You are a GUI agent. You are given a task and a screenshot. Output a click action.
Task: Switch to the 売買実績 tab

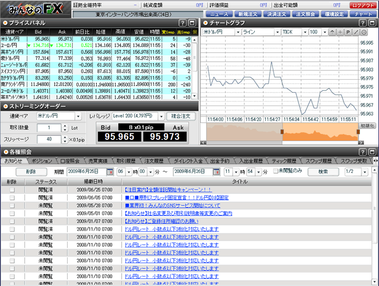click(97, 161)
